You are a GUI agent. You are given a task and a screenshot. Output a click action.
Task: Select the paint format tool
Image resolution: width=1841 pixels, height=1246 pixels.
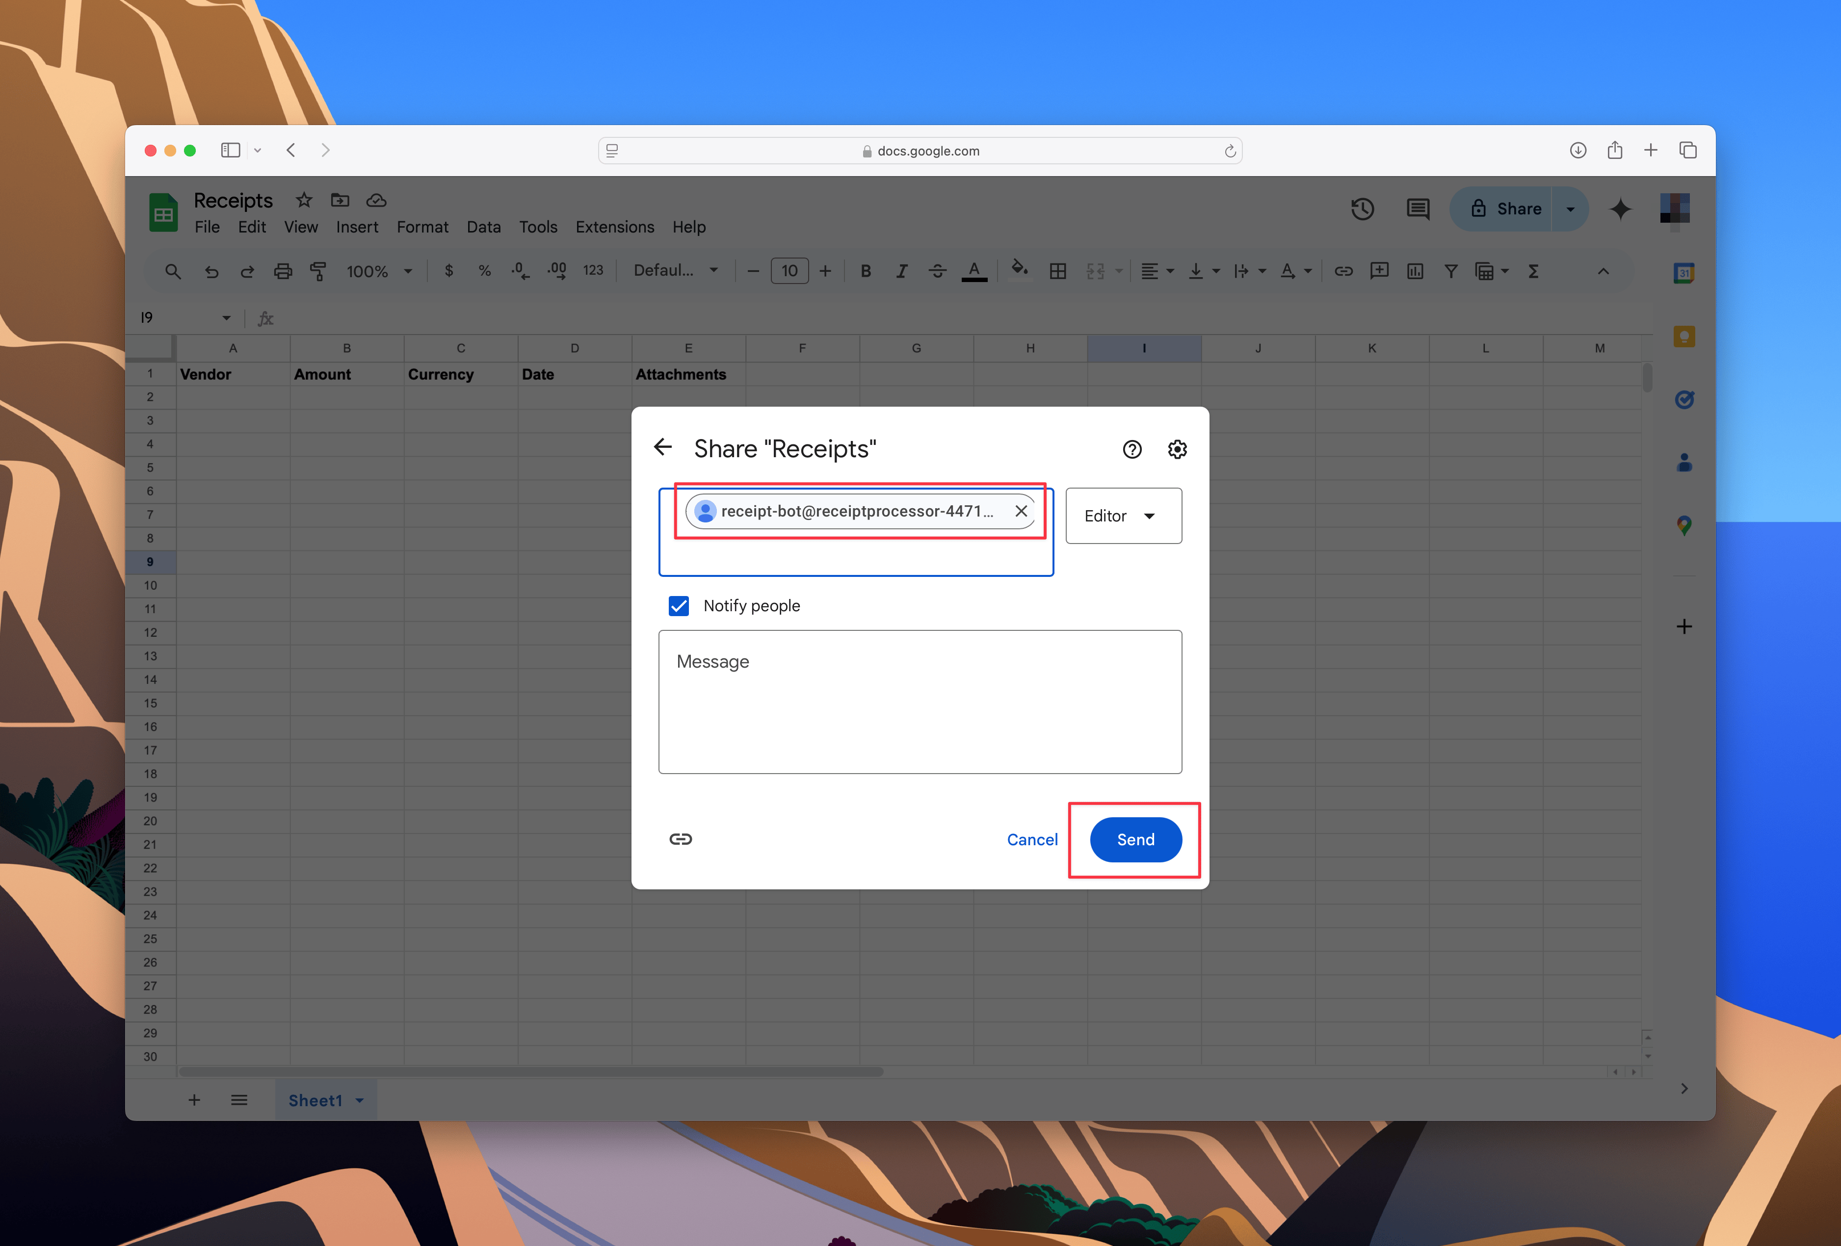[x=318, y=272]
